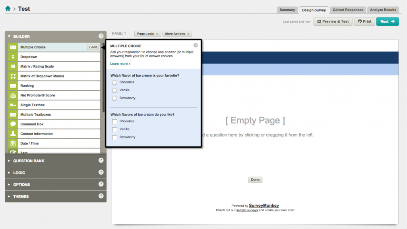Select the Dropdown question type icon
This screenshot has height=229, width=407.
(13, 57)
